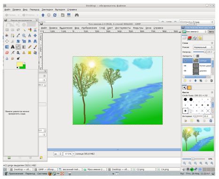Select the Airbrush tool
The width and height of the screenshot is (219, 179).
tap(13, 53)
